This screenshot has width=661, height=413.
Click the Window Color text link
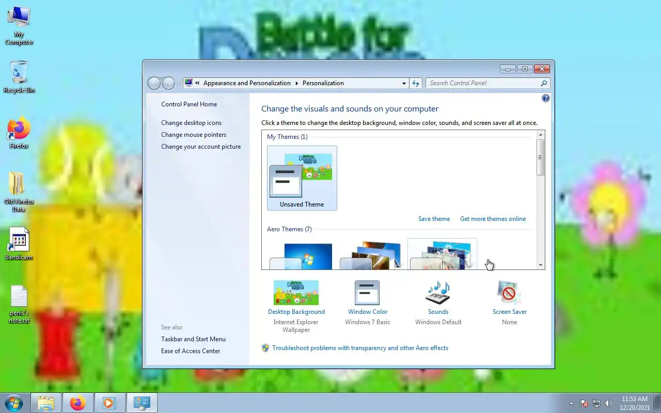(x=367, y=312)
